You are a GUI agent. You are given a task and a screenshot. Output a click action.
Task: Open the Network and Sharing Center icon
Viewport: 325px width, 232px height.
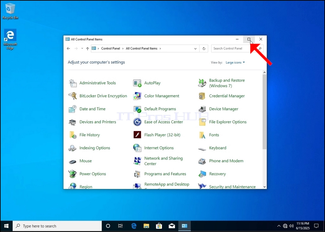pyautogui.click(x=137, y=161)
